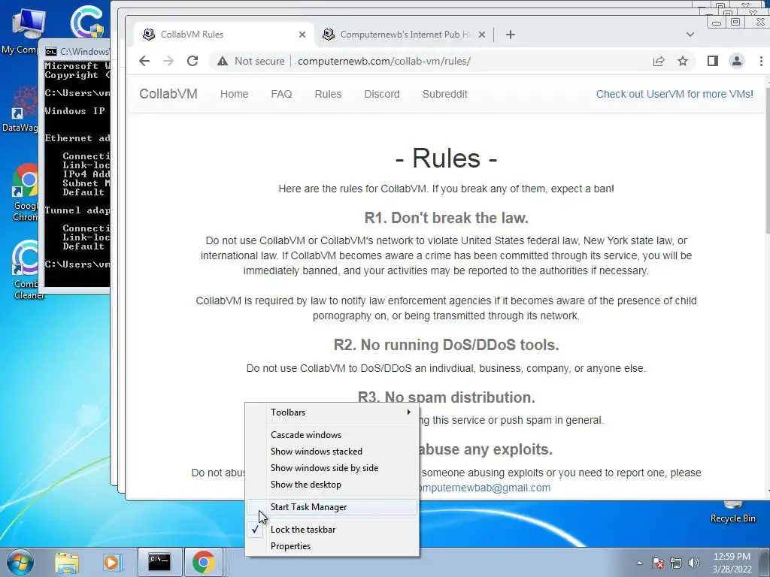Select Start Task Manager

point(332,507)
